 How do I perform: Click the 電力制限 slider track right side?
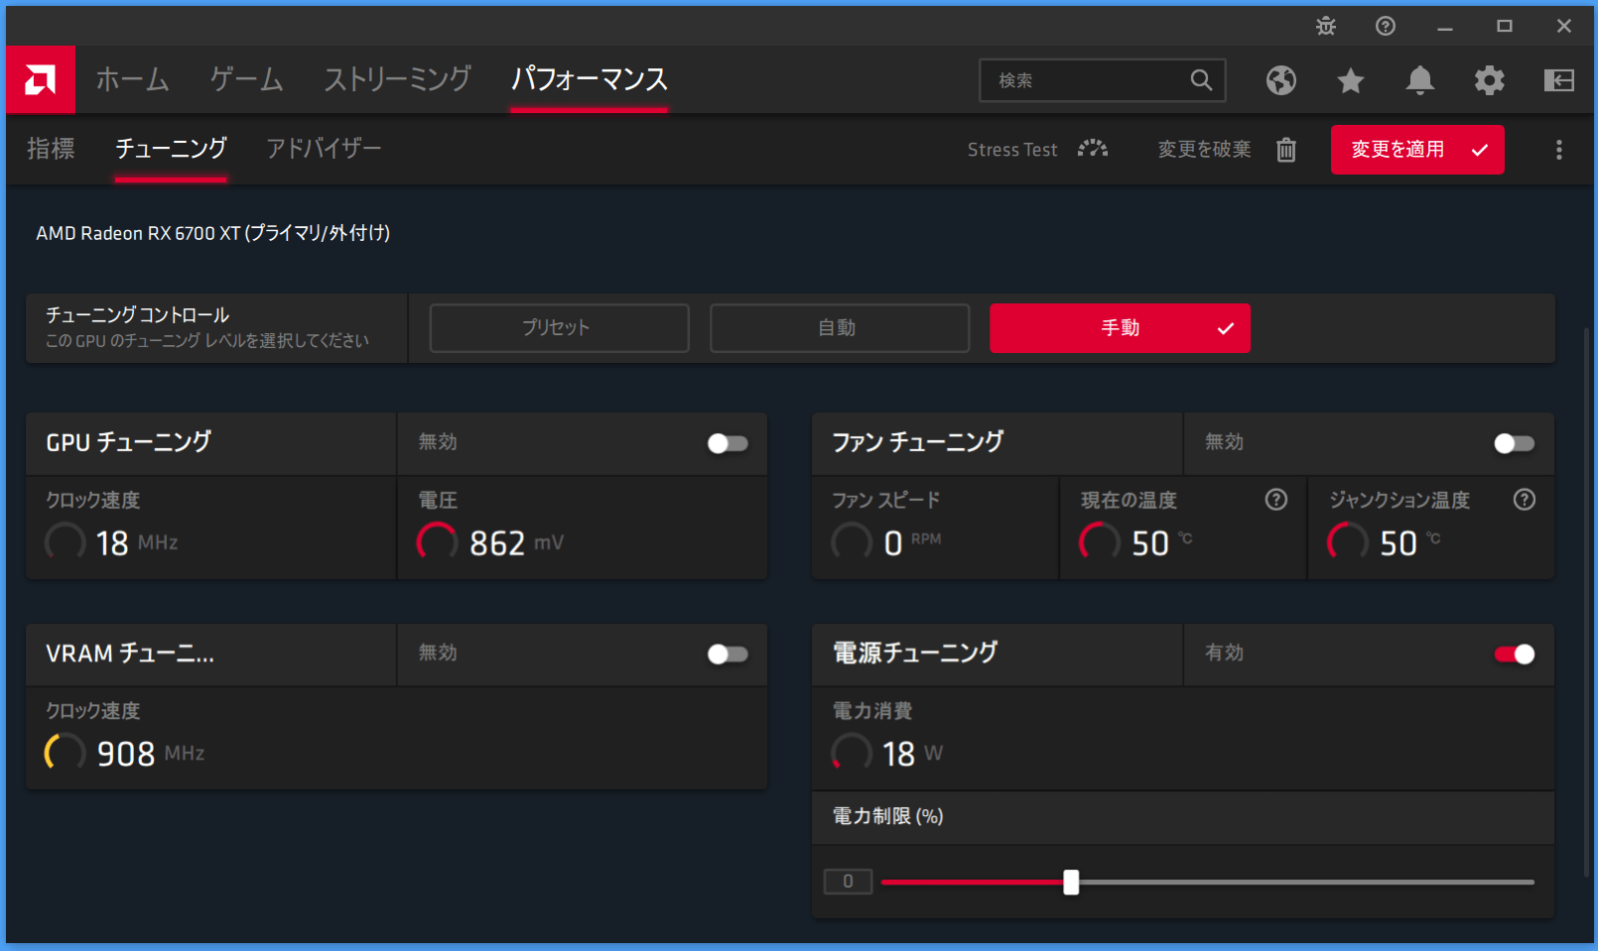(1306, 882)
